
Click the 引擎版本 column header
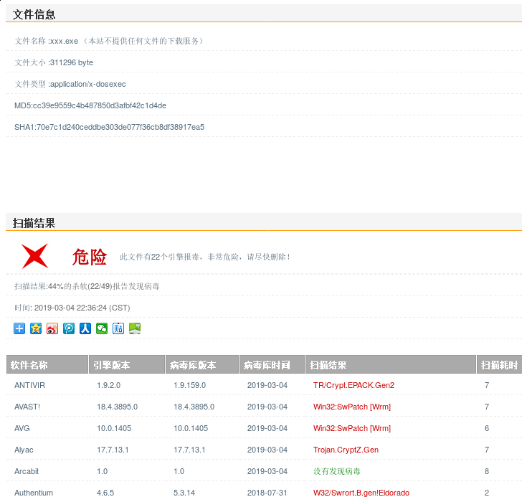tap(127, 365)
